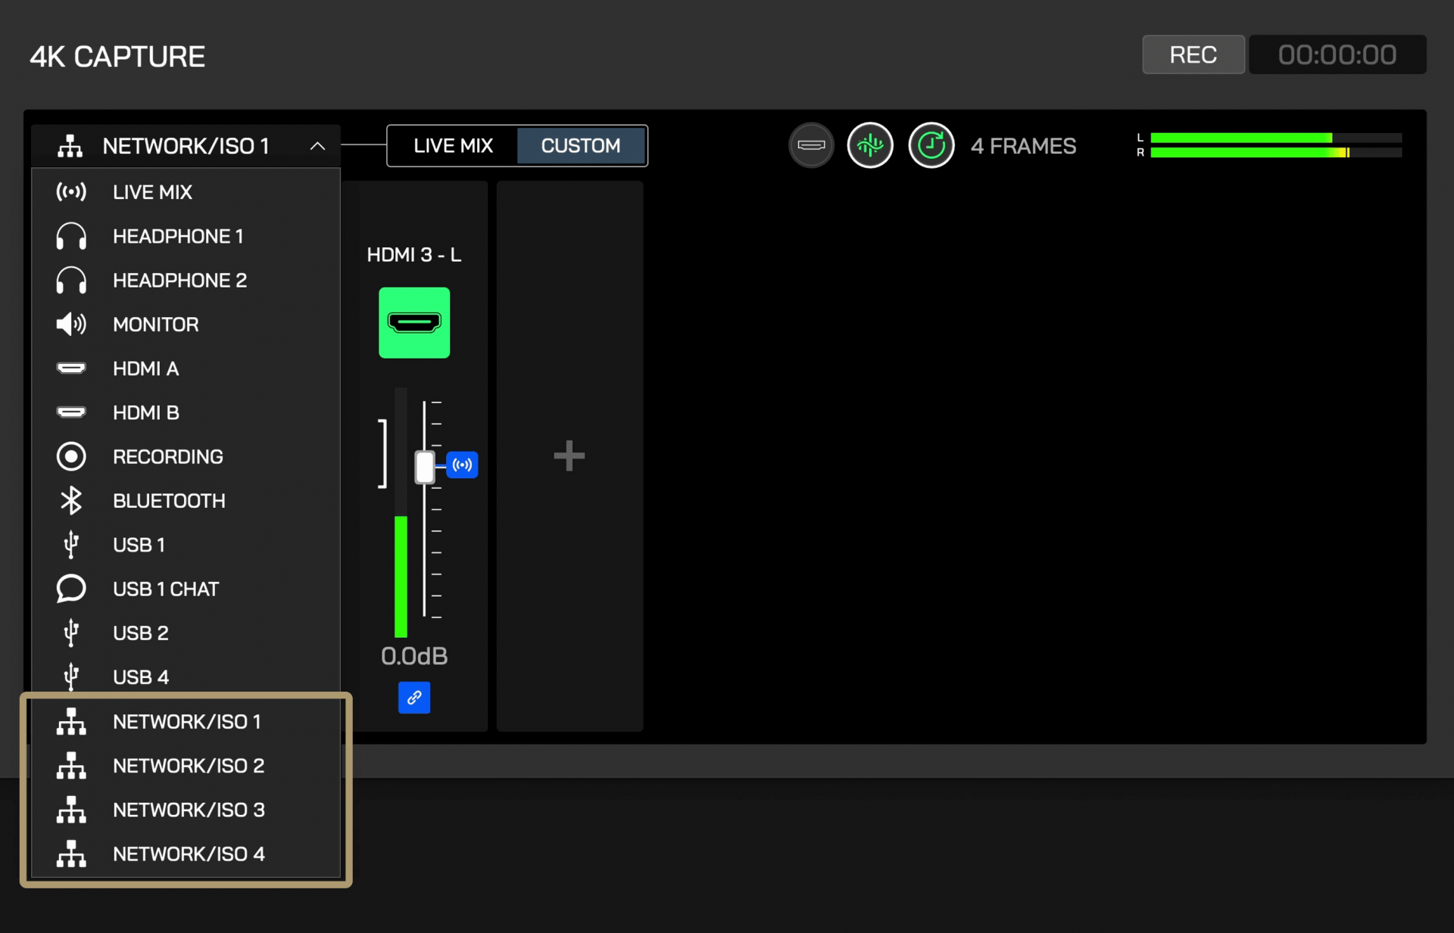The width and height of the screenshot is (1454, 933).
Task: Select the CUSTOM mix tab
Action: tap(581, 145)
